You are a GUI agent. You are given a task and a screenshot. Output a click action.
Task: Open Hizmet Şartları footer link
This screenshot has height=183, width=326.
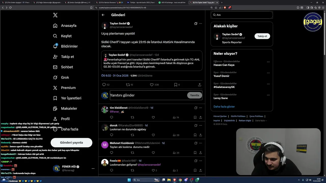pyautogui.click(x=220, y=116)
